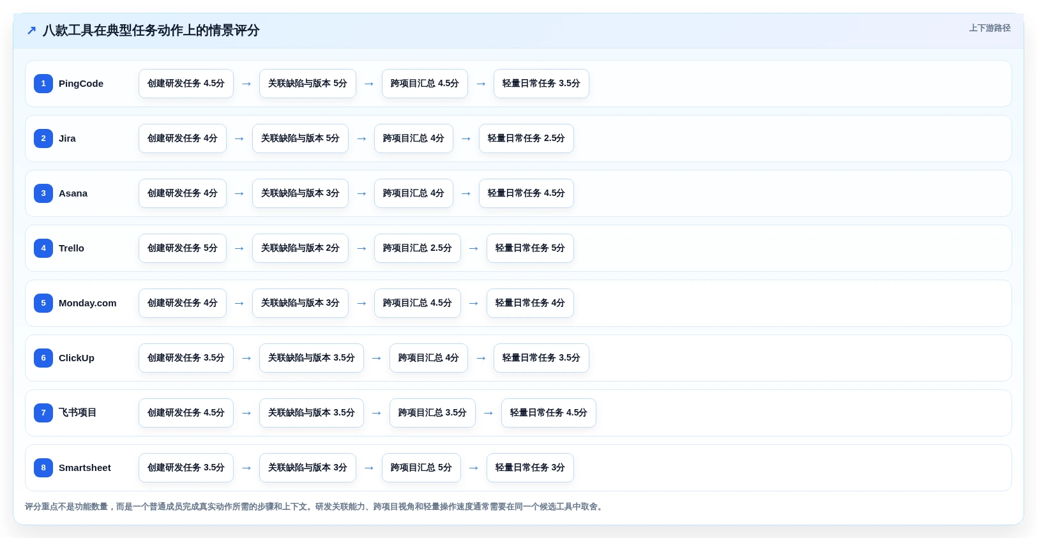Click Trello's 创建研发任务 5分 chip

tap(183, 248)
